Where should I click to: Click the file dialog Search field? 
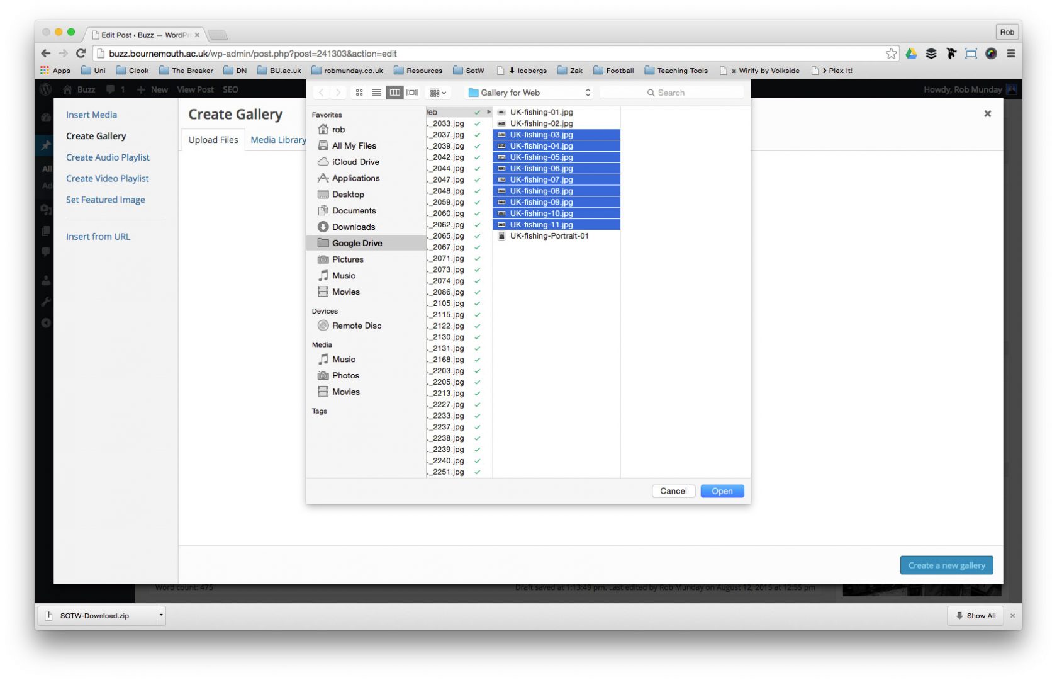(x=671, y=93)
